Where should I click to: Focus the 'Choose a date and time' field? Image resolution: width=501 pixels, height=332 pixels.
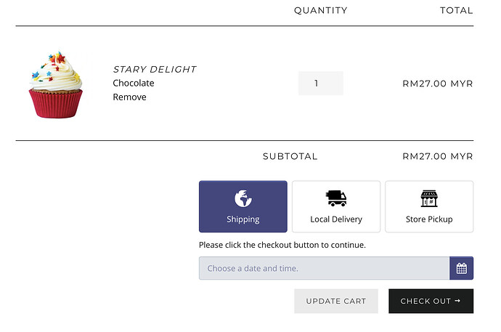pyautogui.click(x=324, y=268)
